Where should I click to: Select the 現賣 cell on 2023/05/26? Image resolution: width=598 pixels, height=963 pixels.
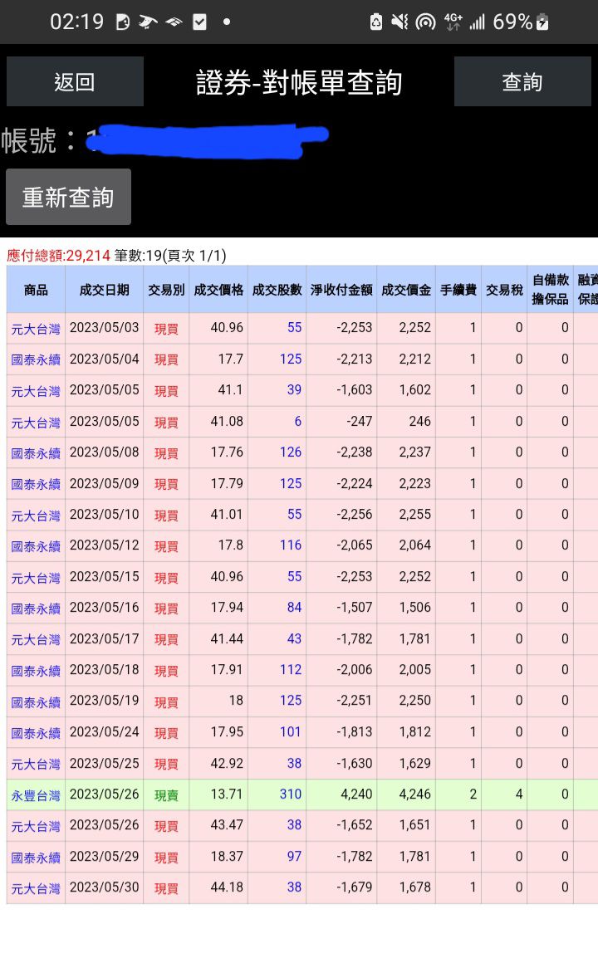[166, 795]
